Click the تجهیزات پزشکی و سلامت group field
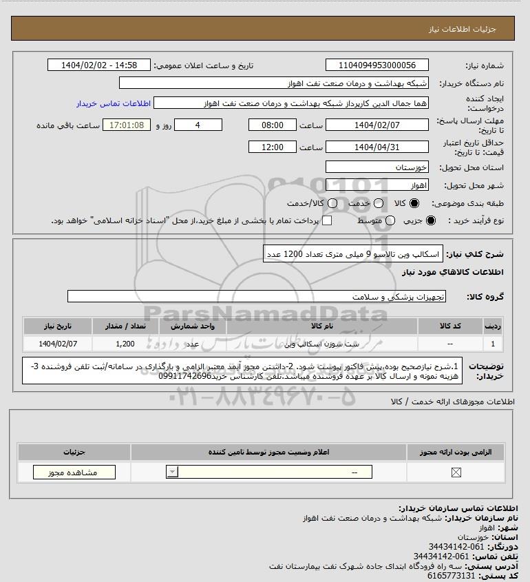Image resolution: width=530 pixels, height=582 pixels. [257, 297]
